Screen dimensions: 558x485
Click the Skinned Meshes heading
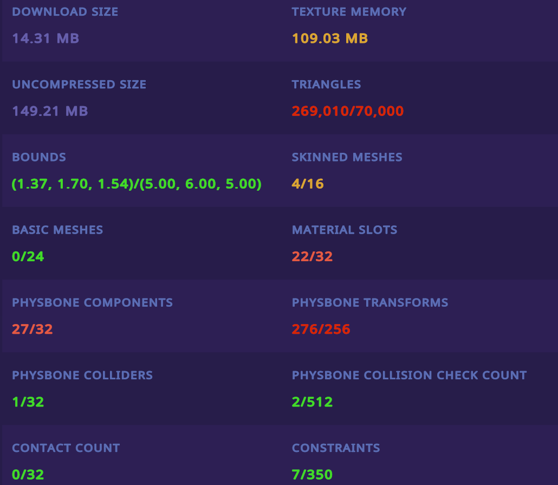click(x=347, y=157)
